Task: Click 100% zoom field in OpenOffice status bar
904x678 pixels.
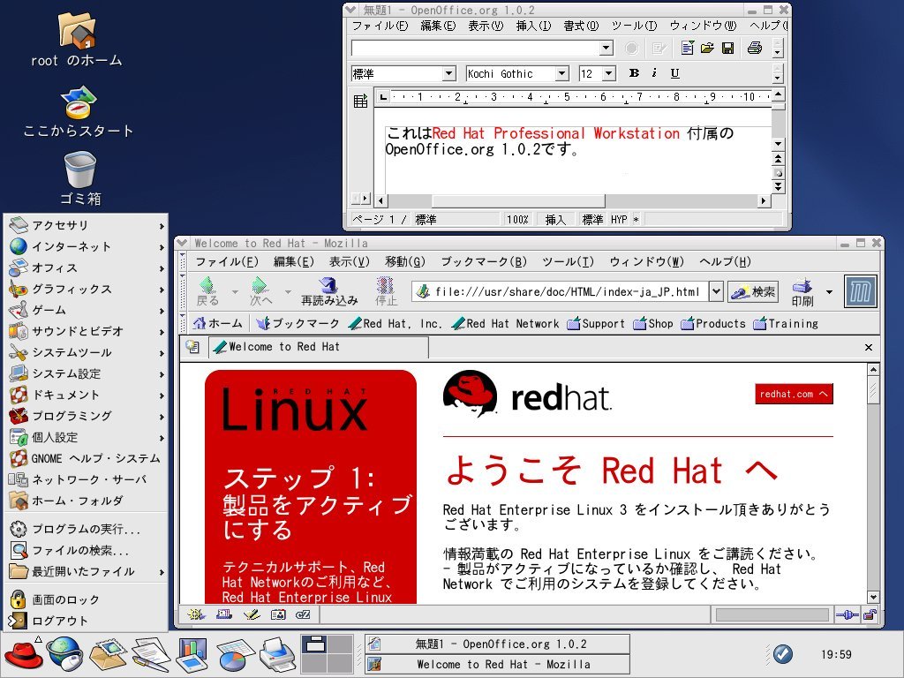Action: click(x=517, y=219)
